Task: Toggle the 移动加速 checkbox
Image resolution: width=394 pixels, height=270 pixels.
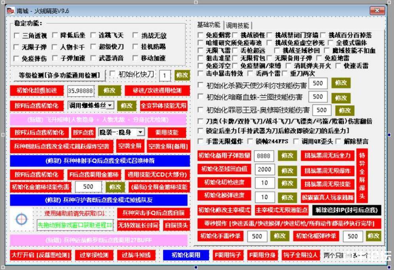Action: coord(135,58)
